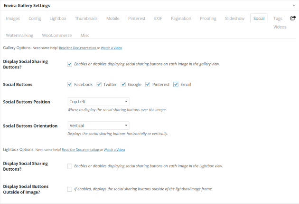Open the Social Buttons Position dropdown
The width and height of the screenshot is (299, 204).
(99, 102)
